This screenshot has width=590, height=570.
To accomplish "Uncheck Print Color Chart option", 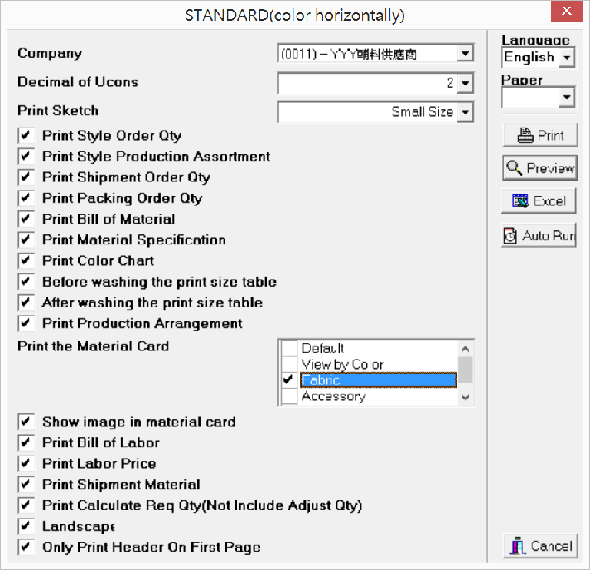I will tap(27, 261).
